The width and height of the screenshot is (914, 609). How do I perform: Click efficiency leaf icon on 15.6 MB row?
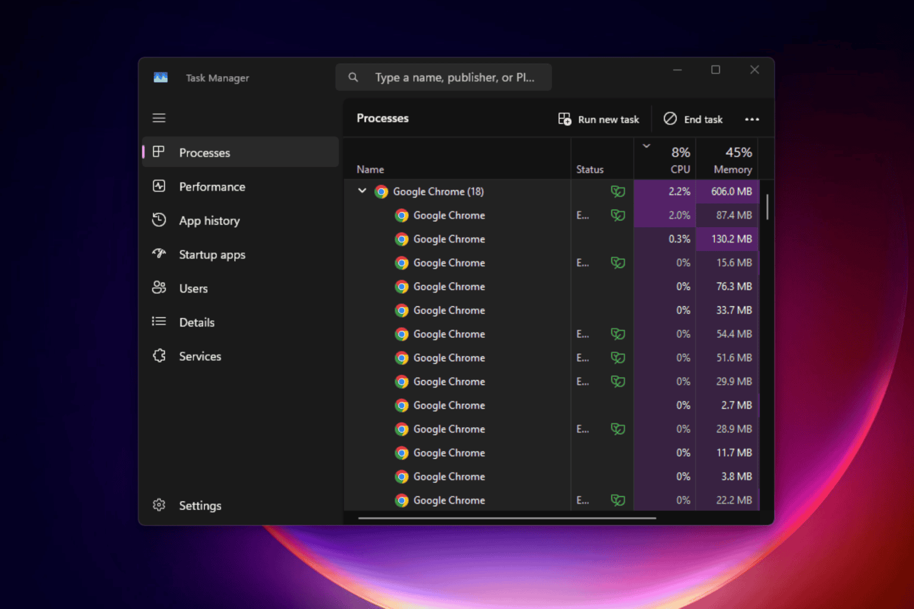(618, 263)
